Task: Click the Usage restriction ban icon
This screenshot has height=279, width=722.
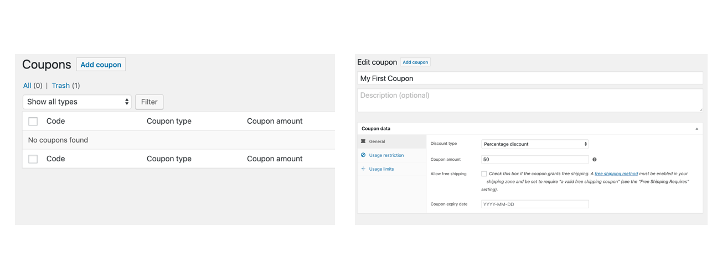Action: (x=363, y=155)
